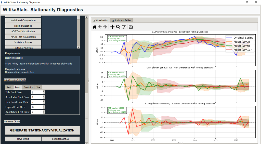
Task: Click Required variables: 1 text
Action: pyautogui.click(x=16, y=69)
